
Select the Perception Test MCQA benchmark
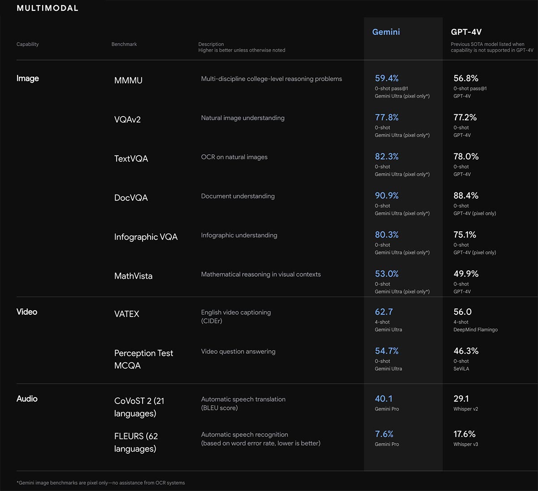click(143, 359)
